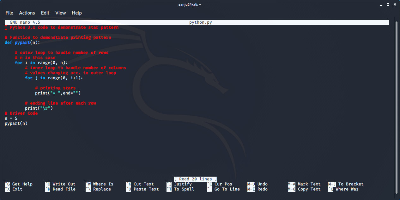The width and height of the screenshot is (400, 200).
Task: Click the Read 20 lines status message
Action: 195,179
